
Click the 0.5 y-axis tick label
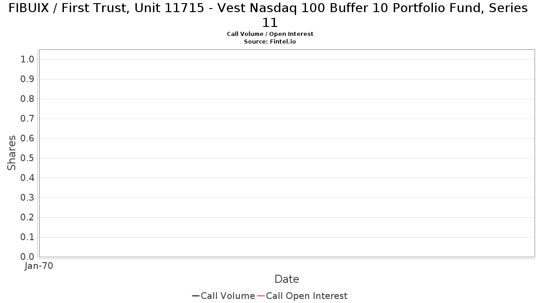pyautogui.click(x=27, y=158)
